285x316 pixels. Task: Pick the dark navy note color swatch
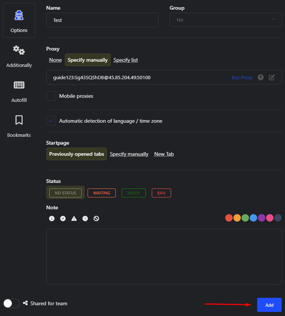tap(278, 218)
